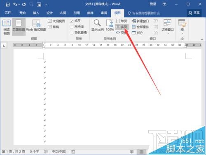Screen dimensions: 206x155
Task: Open the Customize Quick Access Toolbar arrow
Action: point(46,5)
